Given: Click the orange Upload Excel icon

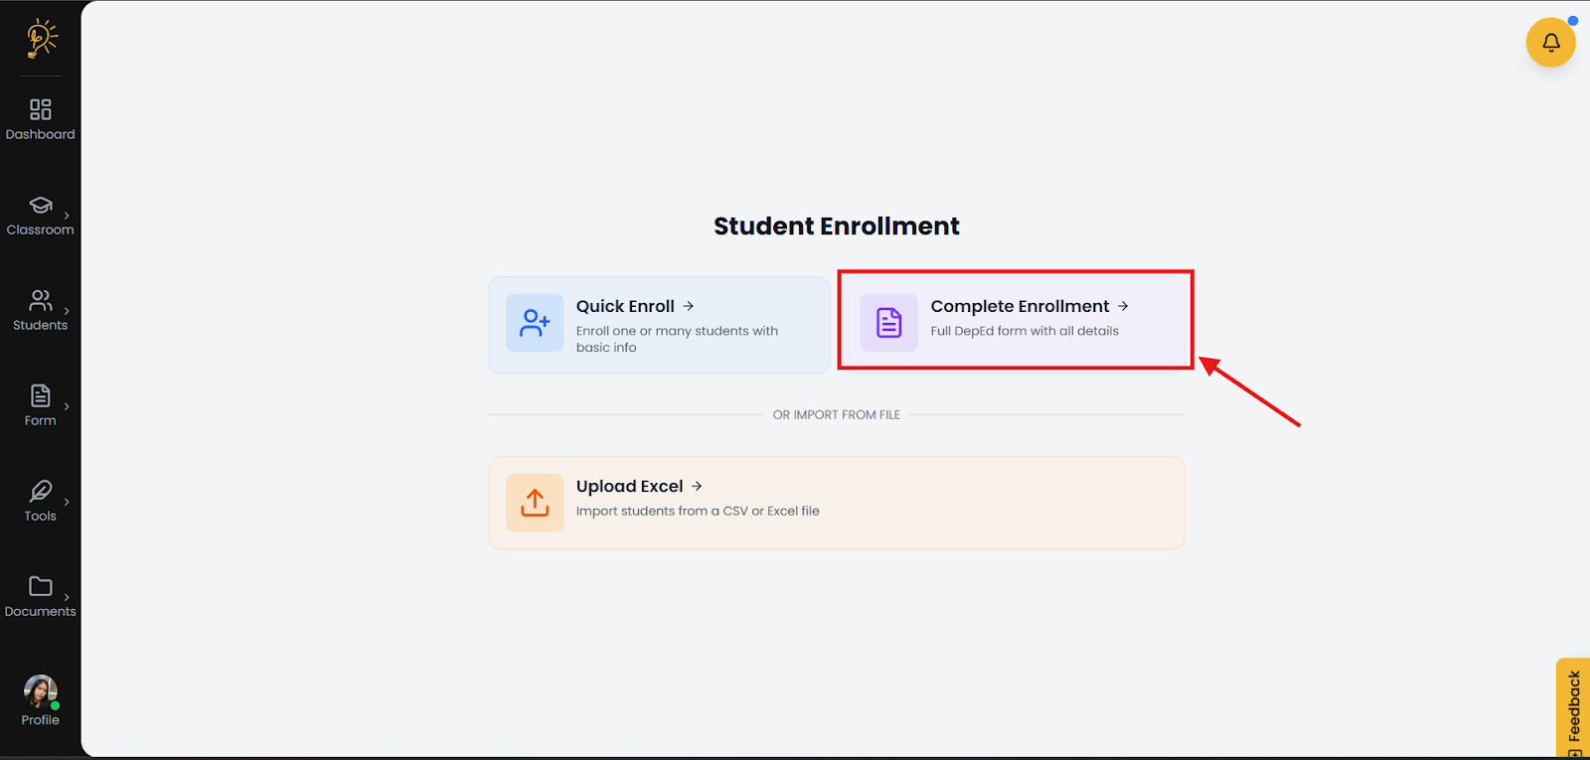Looking at the screenshot, I should [535, 503].
